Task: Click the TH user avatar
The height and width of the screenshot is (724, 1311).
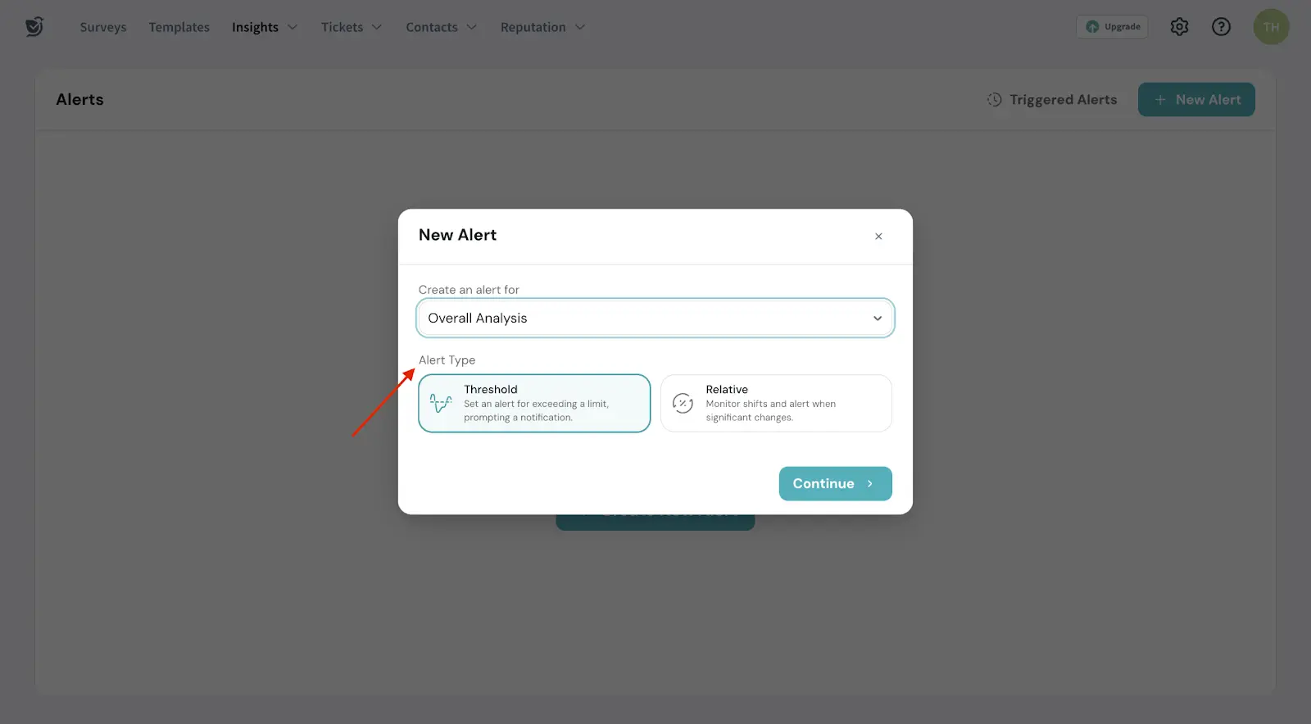Action: tap(1271, 27)
